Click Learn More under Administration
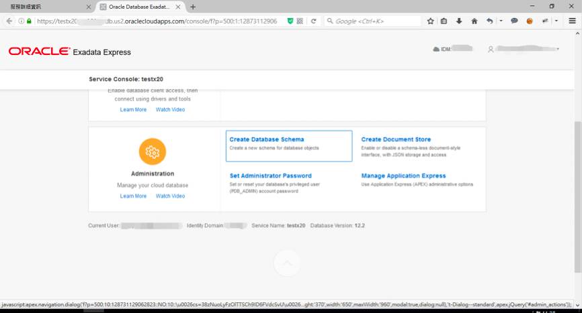This screenshot has height=313, width=582. 133,196
